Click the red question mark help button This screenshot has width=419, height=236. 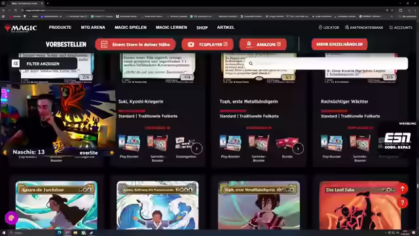coord(403,203)
